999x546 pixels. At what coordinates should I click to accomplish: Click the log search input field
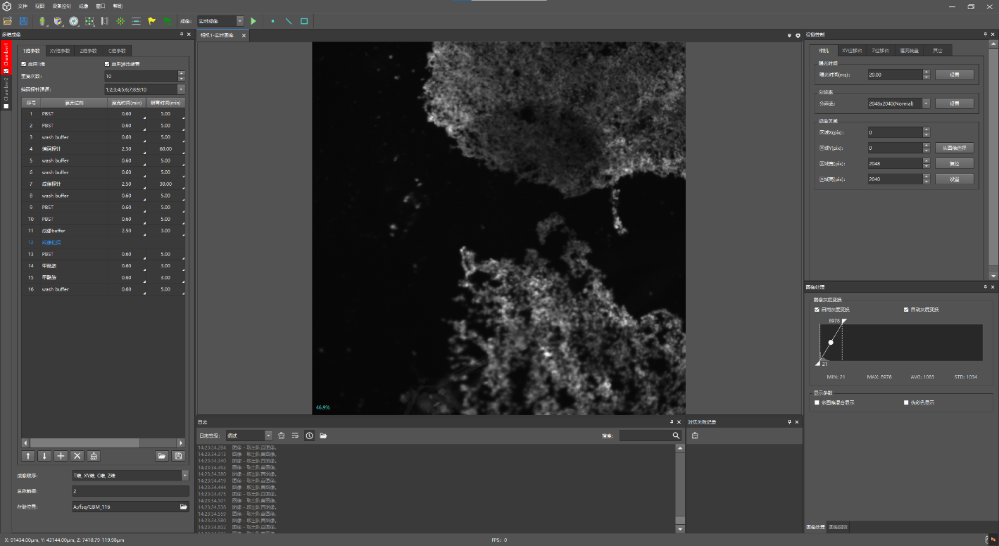(x=644, y=436)
